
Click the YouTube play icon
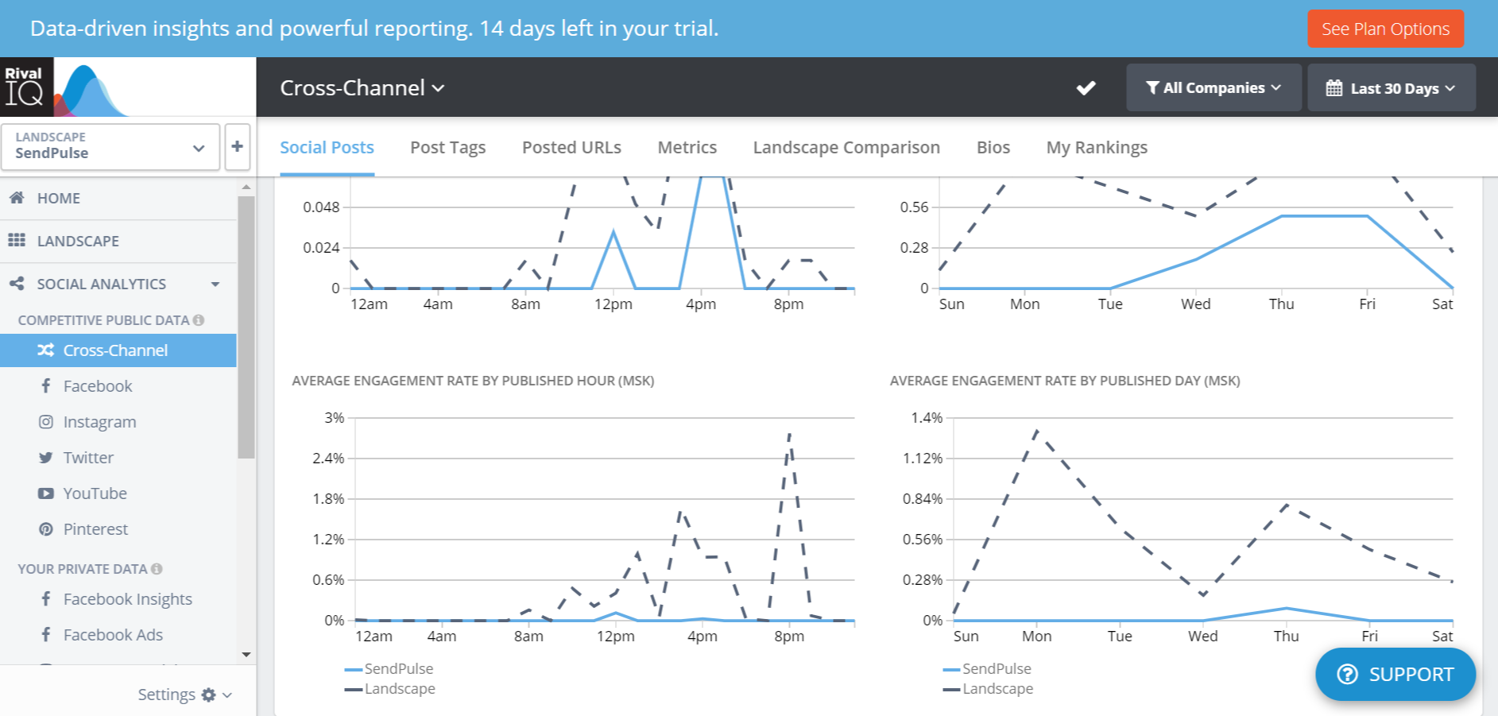[46, 493]
